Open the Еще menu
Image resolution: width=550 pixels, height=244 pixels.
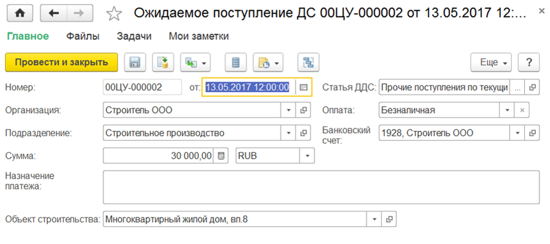point(491,62)
